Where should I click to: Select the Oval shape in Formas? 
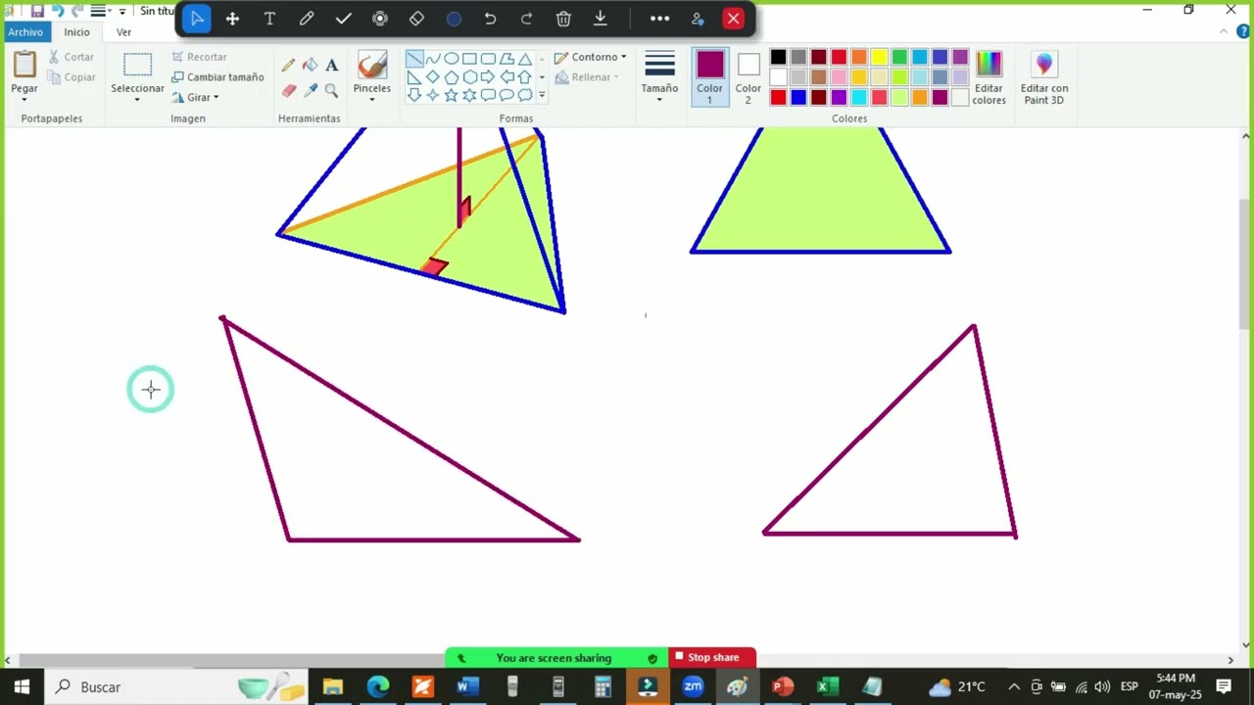tap(452, 59)
